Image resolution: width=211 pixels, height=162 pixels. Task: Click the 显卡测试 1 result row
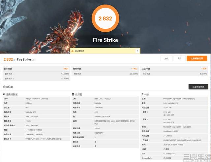pos(36,74)
